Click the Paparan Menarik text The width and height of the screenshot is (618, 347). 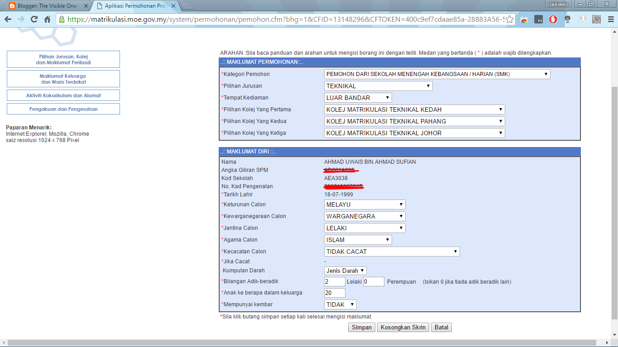click(x=29, y=128)
